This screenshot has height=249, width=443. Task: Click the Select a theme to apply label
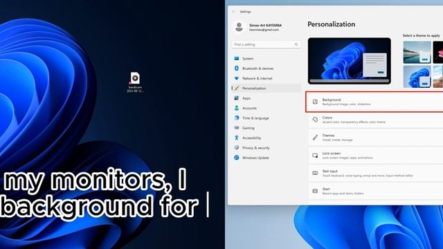[x=421, y=35]
